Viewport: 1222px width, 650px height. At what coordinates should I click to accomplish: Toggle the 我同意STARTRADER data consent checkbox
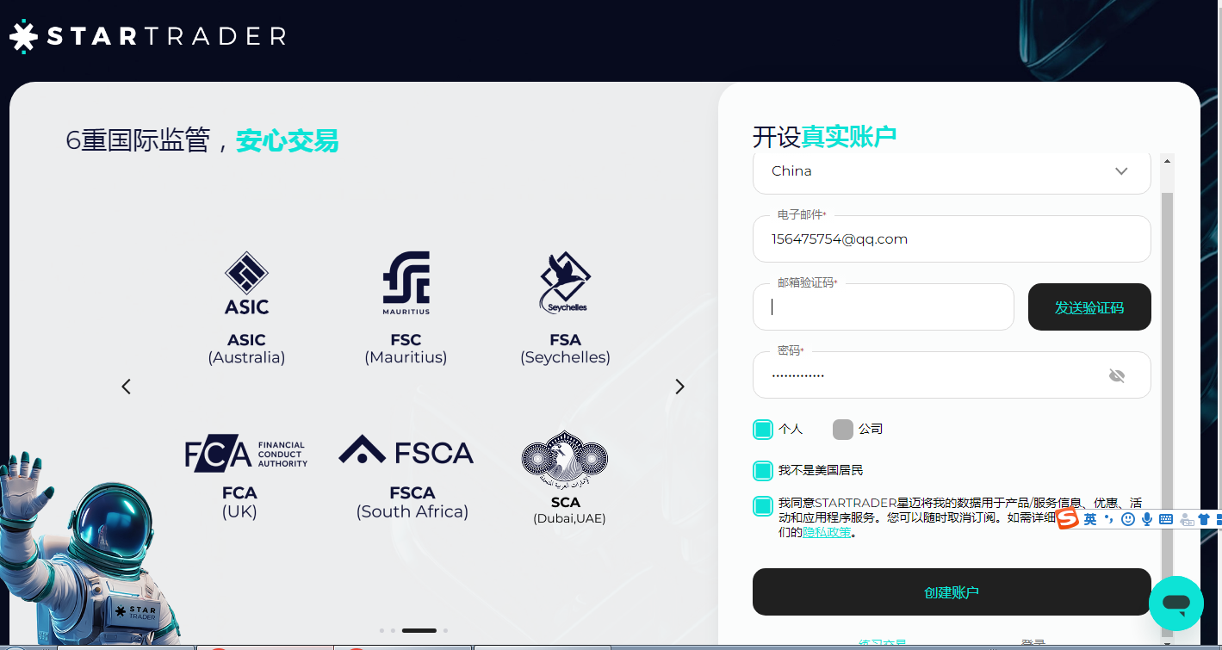762,505
